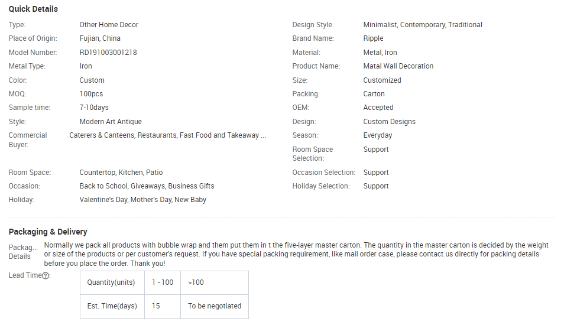This screenshot has width=564, height=325.
Task: Click the Matal Wall Decoration product name
Action: (398, 66)
